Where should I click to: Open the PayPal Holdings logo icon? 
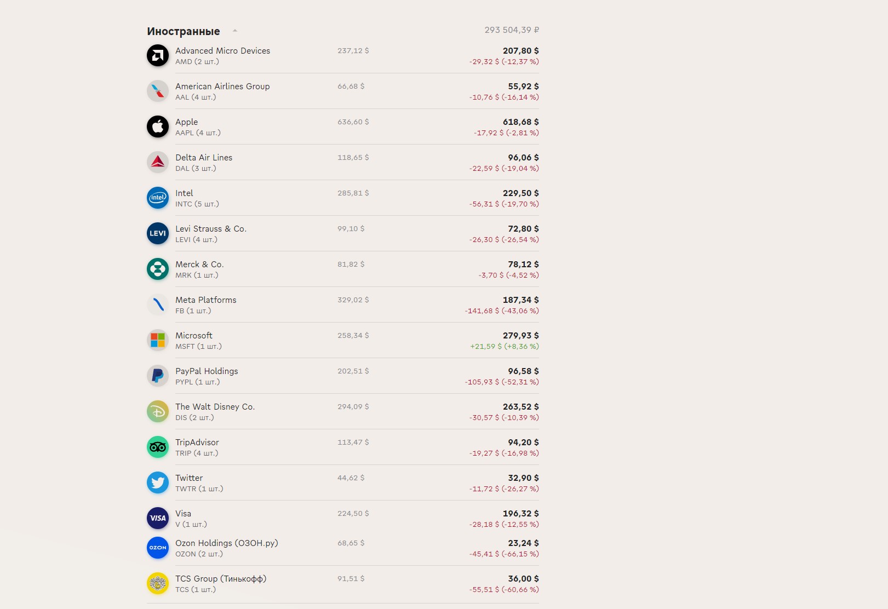coord(158,376)
